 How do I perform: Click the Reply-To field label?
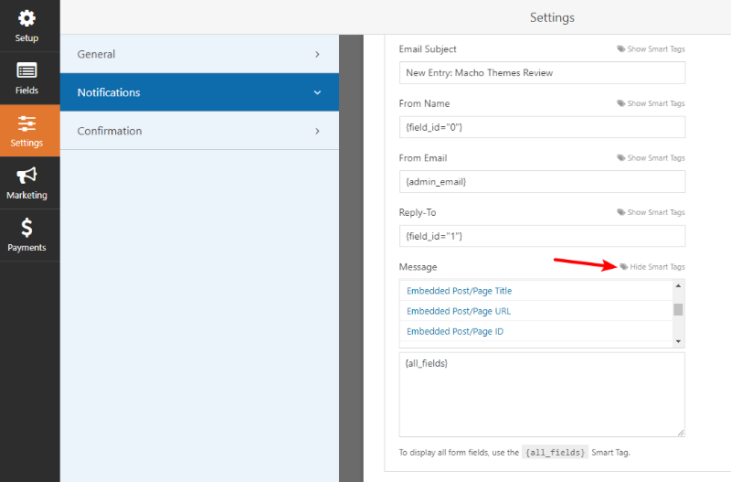(418, 212)
